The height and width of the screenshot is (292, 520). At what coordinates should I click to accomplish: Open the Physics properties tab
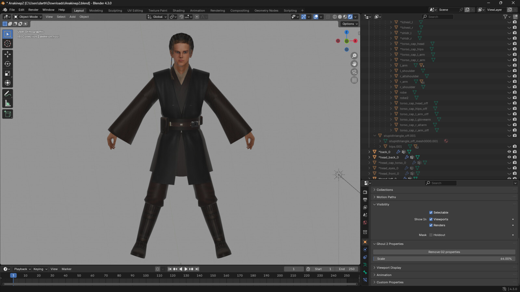coord(365,249)
